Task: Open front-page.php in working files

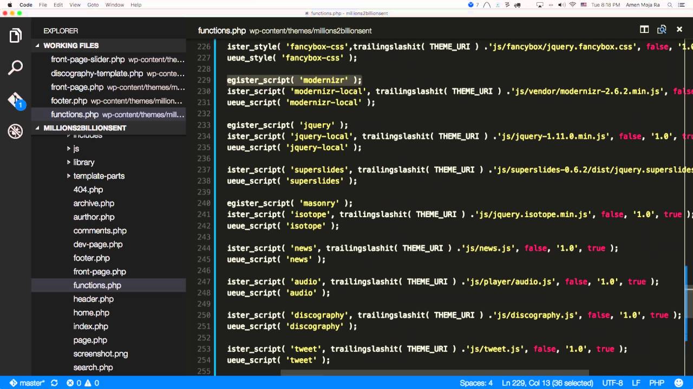Action: 108,87
